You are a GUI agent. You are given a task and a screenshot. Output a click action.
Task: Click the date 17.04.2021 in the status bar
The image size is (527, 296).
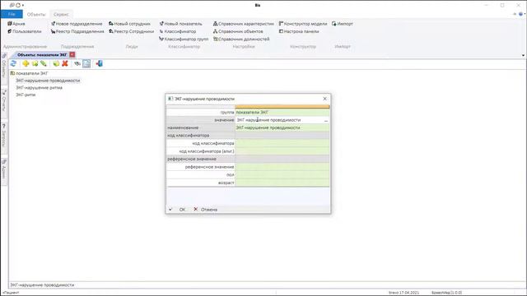(x=408, y=293)
